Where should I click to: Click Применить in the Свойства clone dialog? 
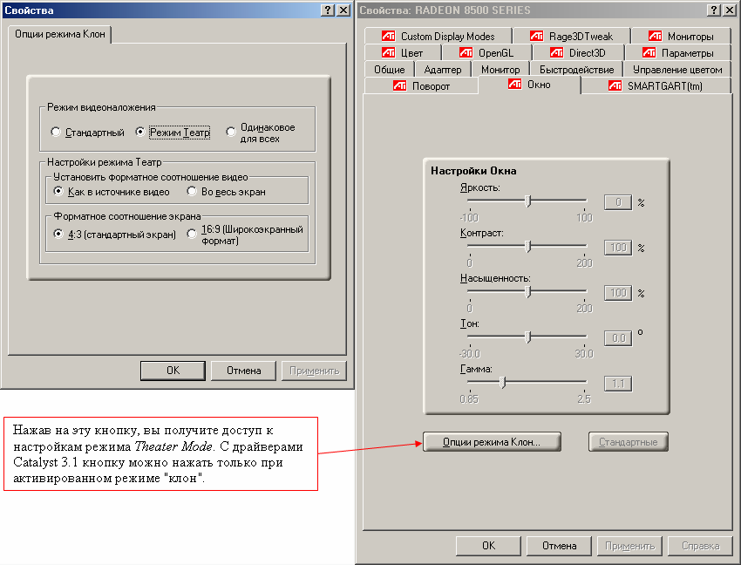[x=314, y=371]
